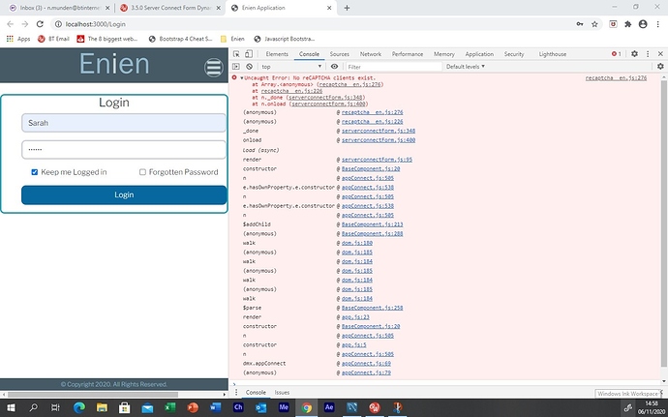Open the Default levels dropdown

pyautogui.click(x=464, y=67)
